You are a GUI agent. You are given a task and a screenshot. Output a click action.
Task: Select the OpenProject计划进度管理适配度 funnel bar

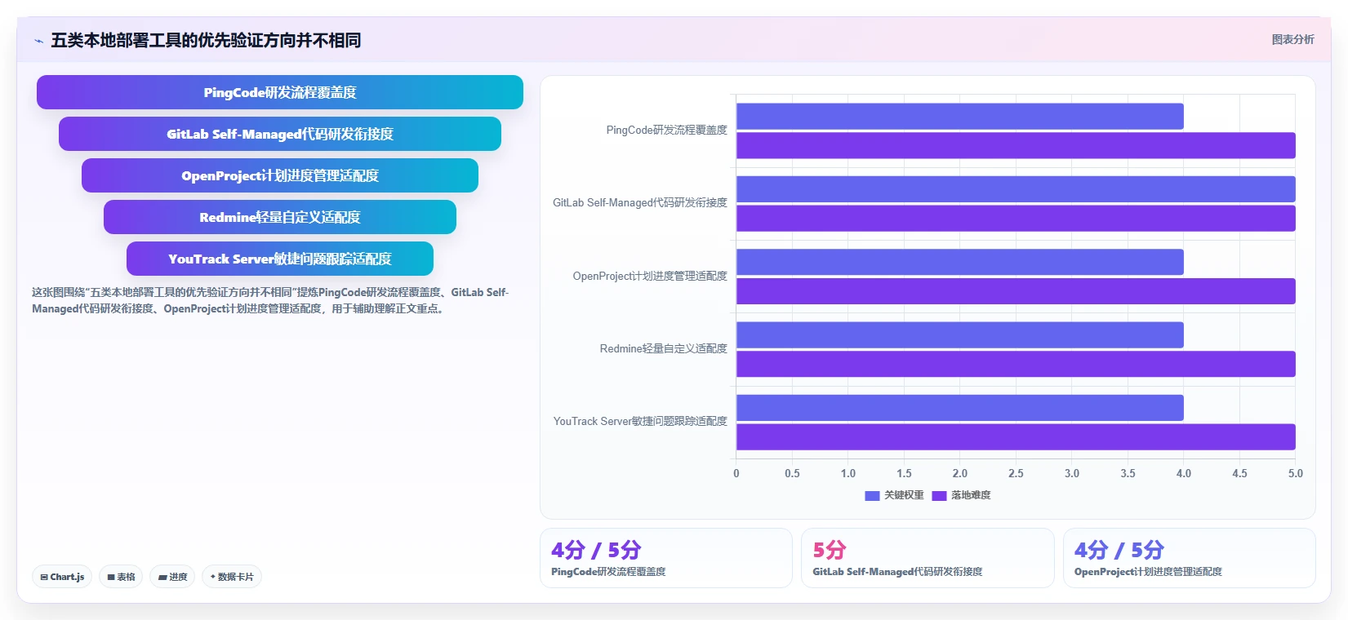(x=280, y=175)
